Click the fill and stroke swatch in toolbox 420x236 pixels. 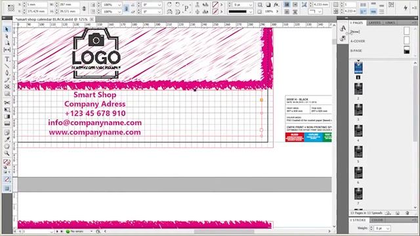(7, 162)
